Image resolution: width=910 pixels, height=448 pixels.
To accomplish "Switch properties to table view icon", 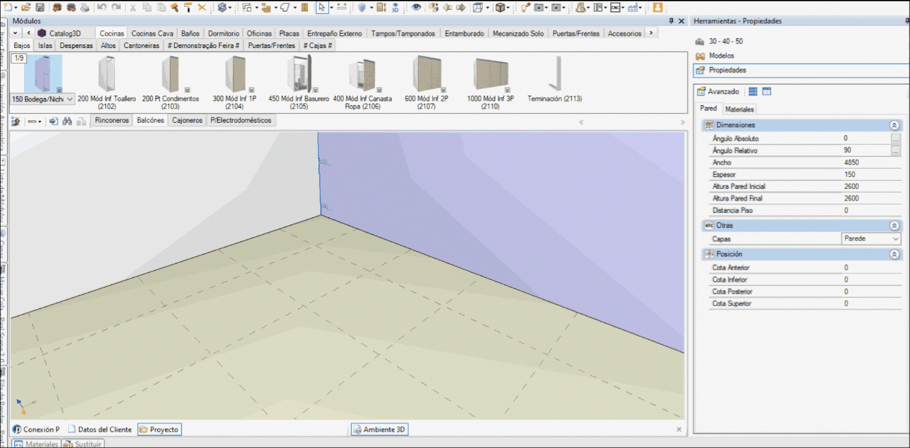I will [766, 92].
